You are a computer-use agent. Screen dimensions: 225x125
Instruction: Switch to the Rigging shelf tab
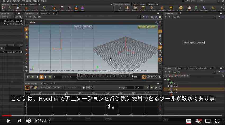15,5
